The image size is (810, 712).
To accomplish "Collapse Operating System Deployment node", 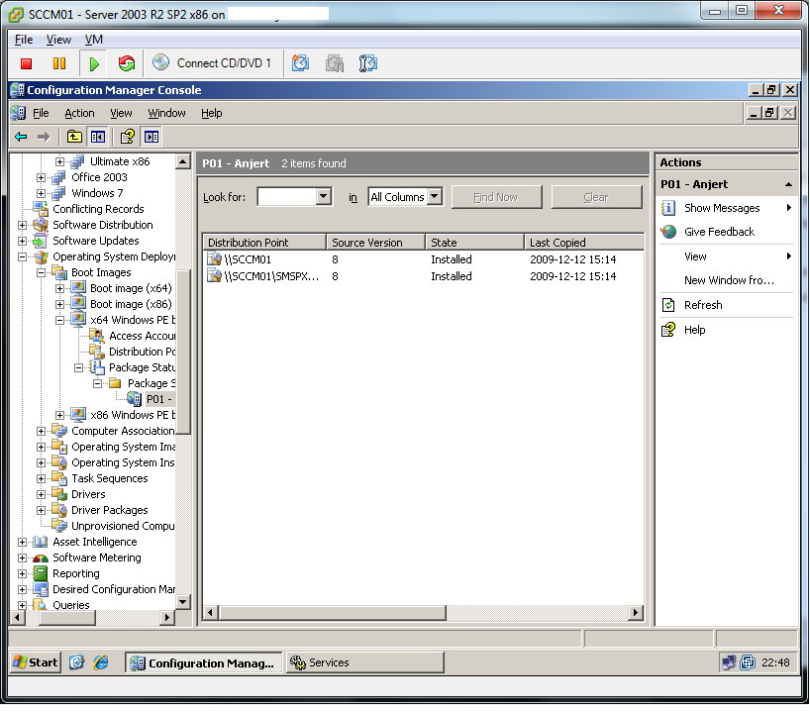I will 22,256.
